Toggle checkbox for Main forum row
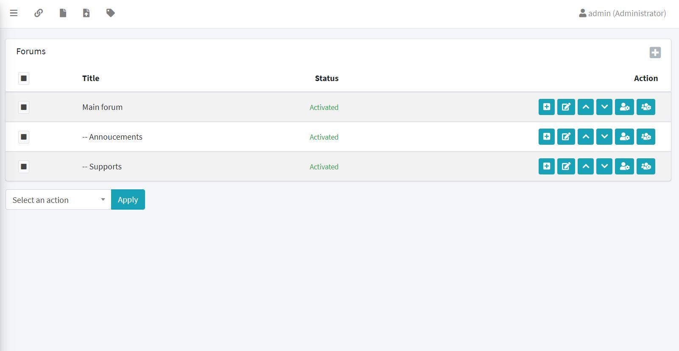Screen dimensions: 679x351 point(24,107)
